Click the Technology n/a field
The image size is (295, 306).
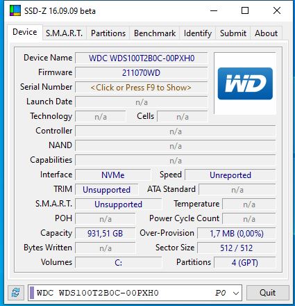[101, 117]
